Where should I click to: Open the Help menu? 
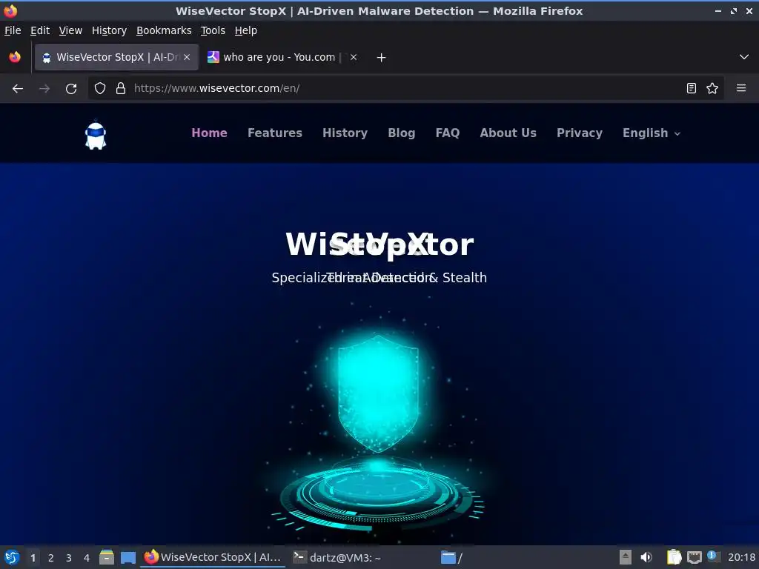click(x=246, y=30)
